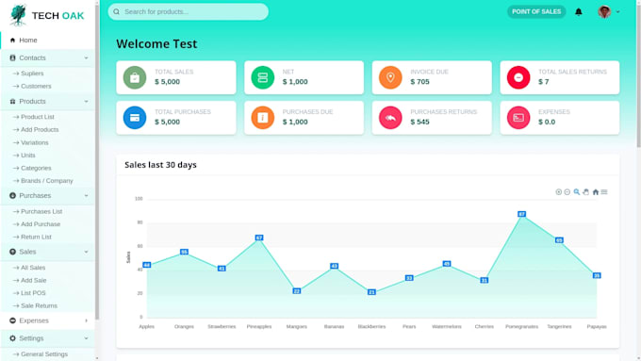This screenshot has width=641, height=361.
Task: Click the Expenses terminal icon
Action: 518,118
